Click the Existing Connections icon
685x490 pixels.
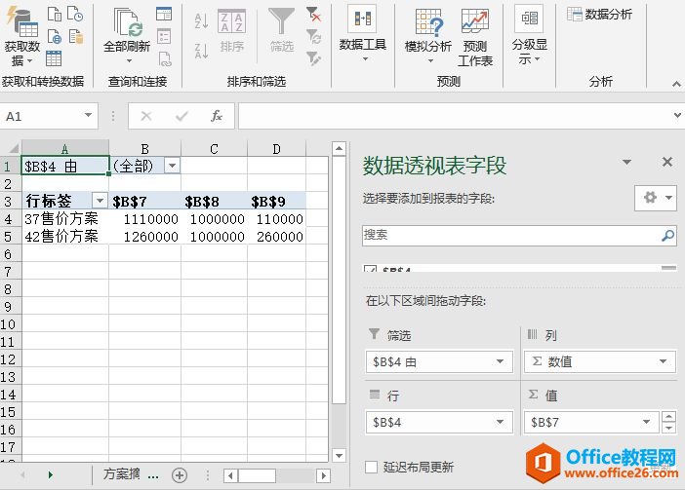tap(75, 37)
